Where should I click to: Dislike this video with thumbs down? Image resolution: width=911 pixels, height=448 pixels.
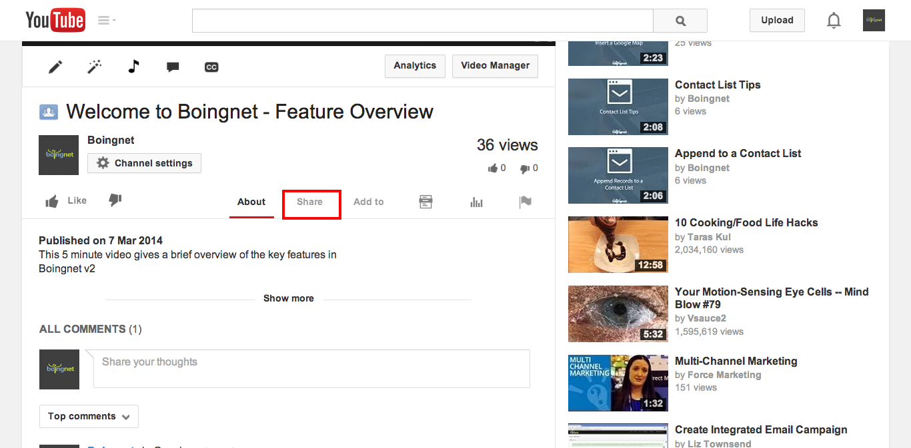click(115, 200)
